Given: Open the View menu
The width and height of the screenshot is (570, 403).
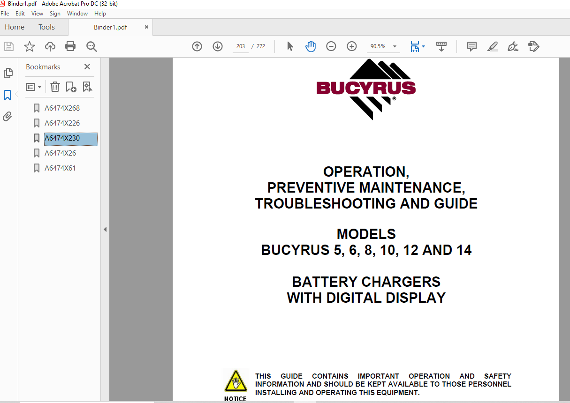Looking at the screenshot, I should click(x=37, y=14).
